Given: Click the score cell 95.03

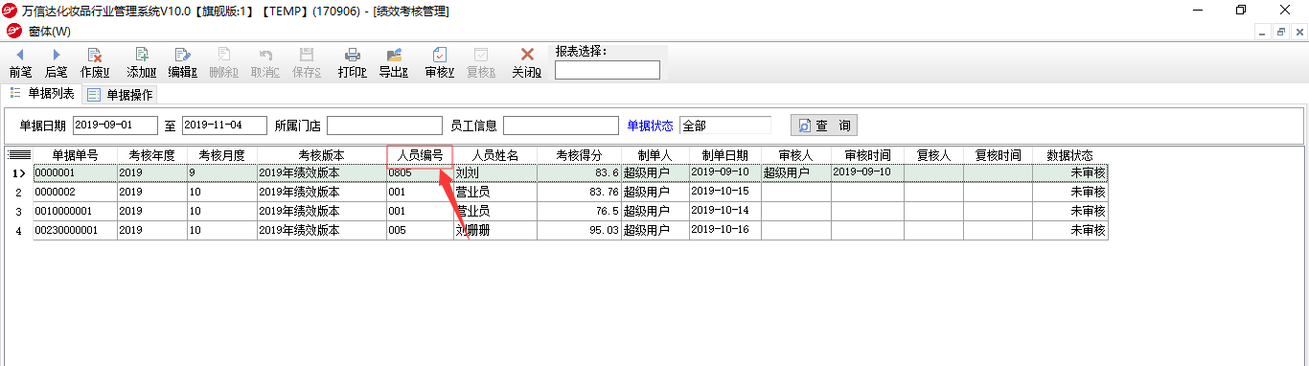Looking at the screenshot, I should [579, 230].
